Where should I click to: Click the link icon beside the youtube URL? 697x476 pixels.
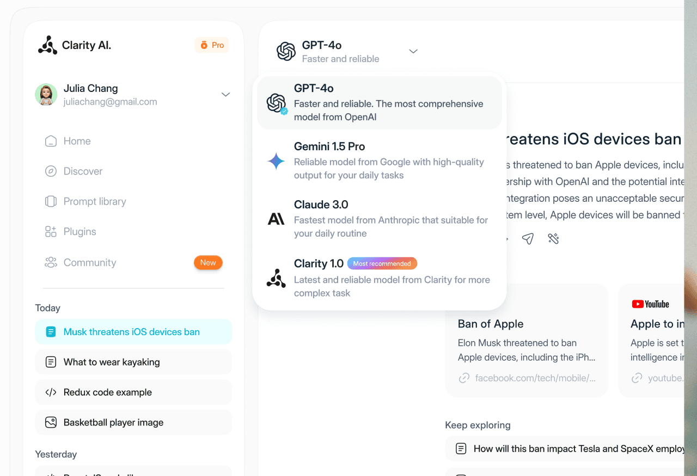637,378
